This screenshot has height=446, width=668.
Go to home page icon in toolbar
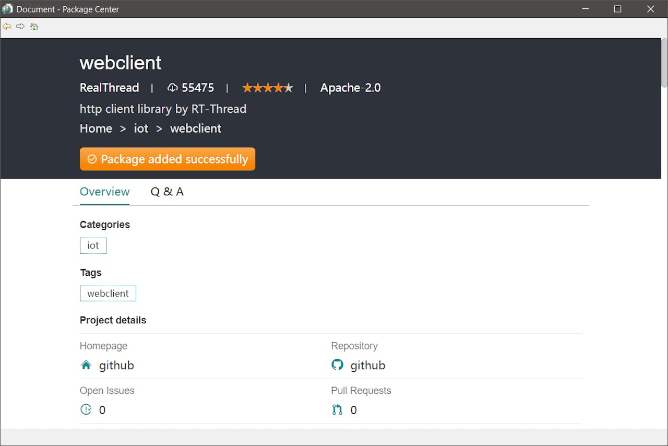click(34, 27)
